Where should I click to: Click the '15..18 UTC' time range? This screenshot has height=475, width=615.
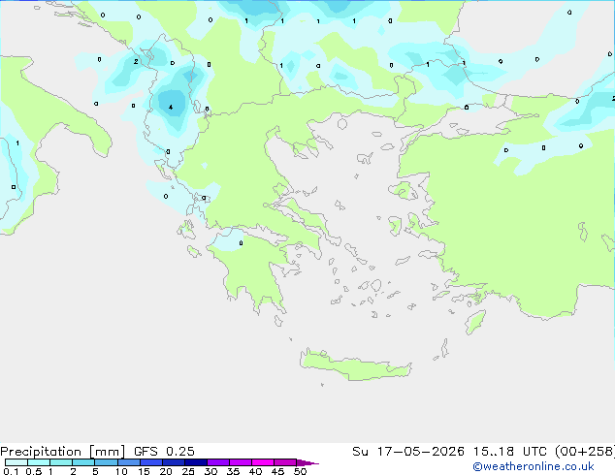[509, 452]
